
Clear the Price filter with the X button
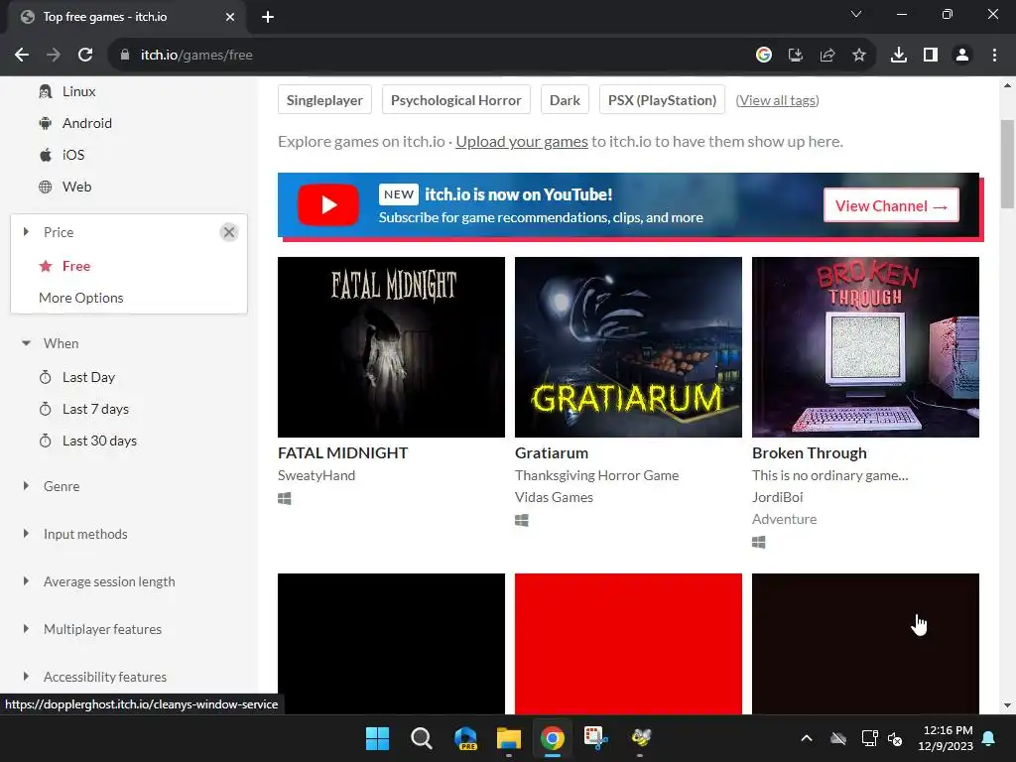229,232
